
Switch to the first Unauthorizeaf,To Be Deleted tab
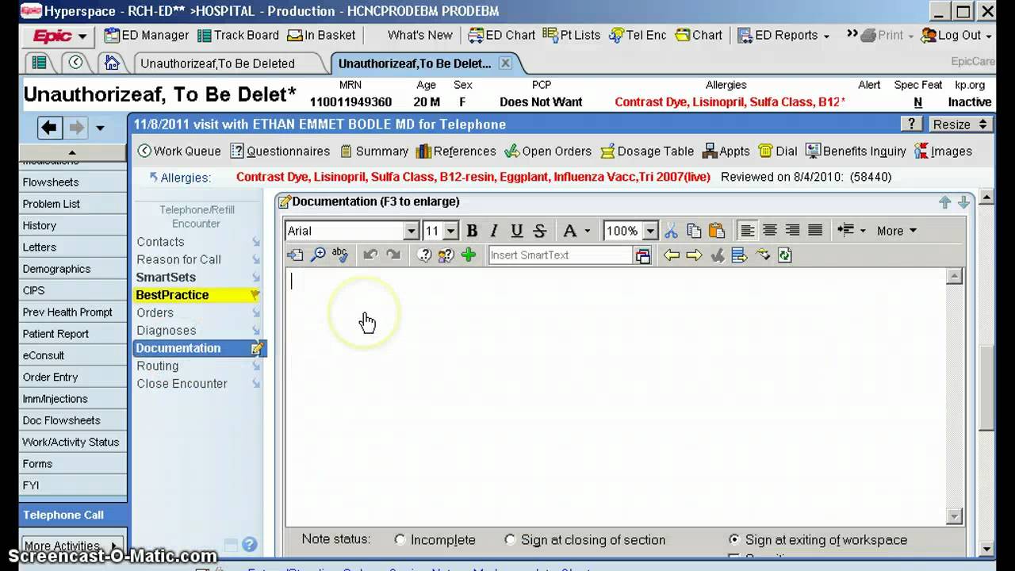(217, 63)
